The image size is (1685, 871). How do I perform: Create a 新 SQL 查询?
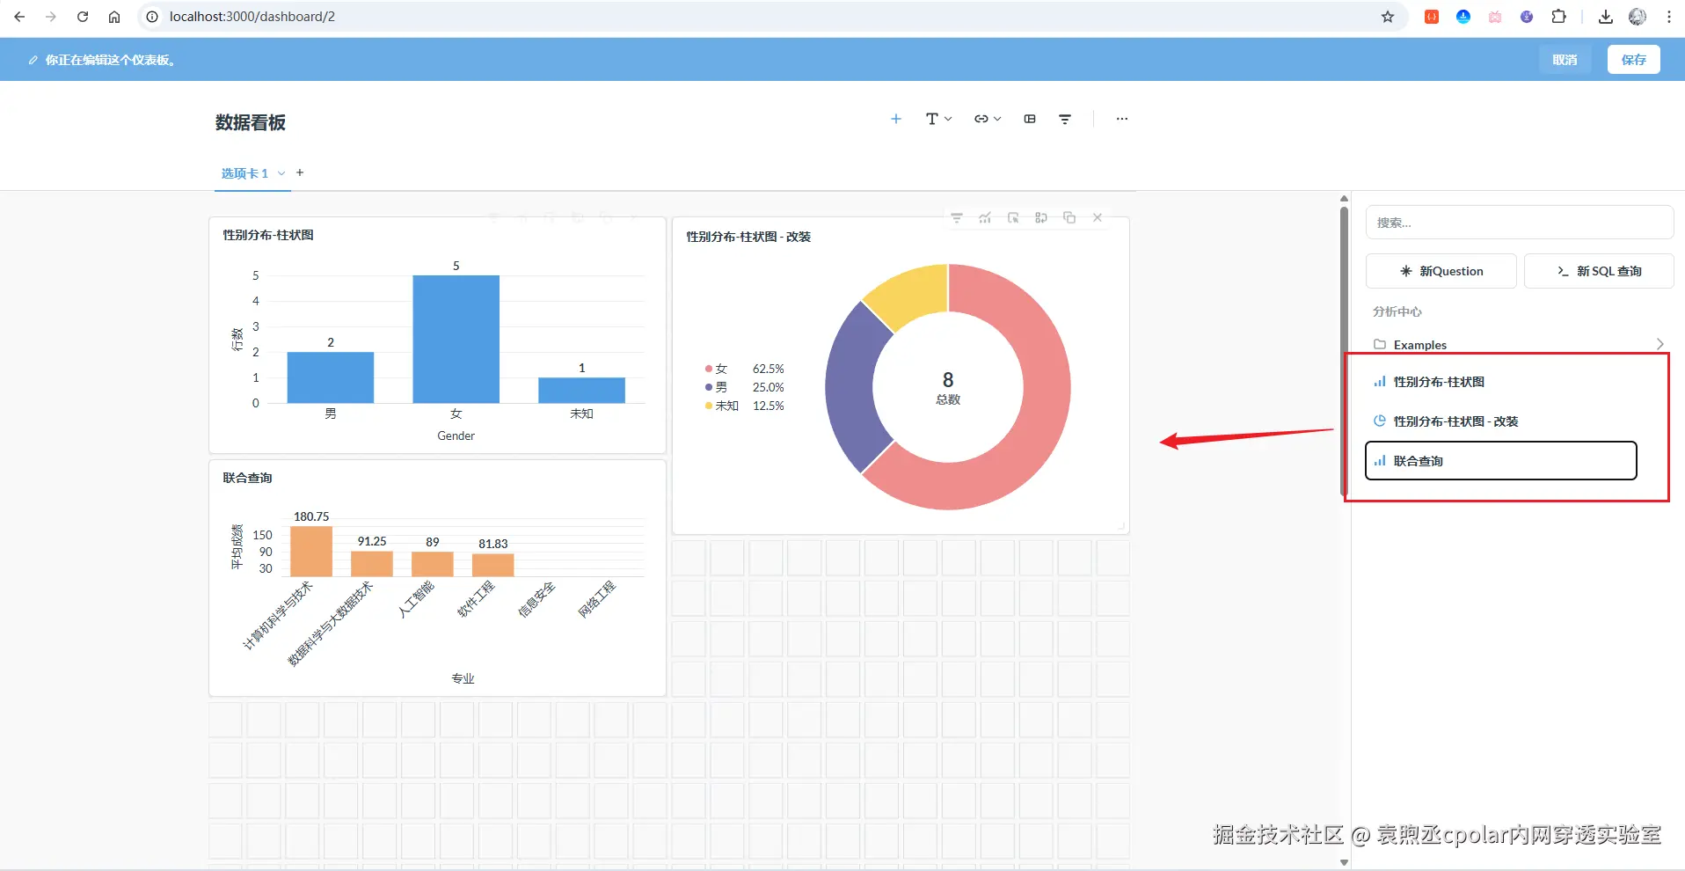(1599, 271)
